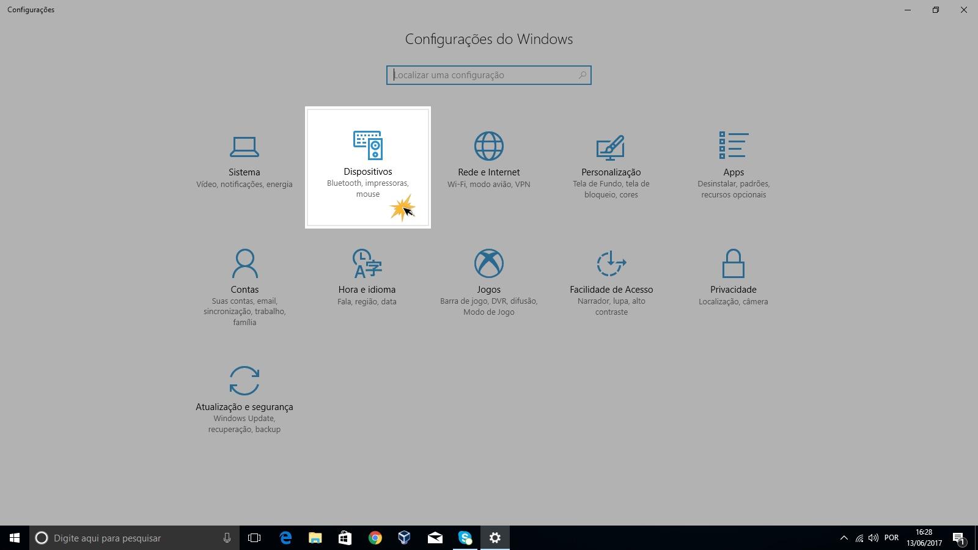The height and width of the screenshot is (550, 978).
Task: Click the Configurações do Windows heading
Action: point(489,39)
